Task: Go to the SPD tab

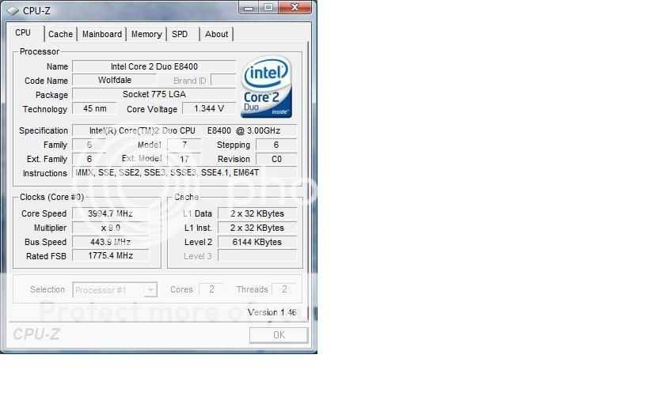Action: [x=180, y=34]
